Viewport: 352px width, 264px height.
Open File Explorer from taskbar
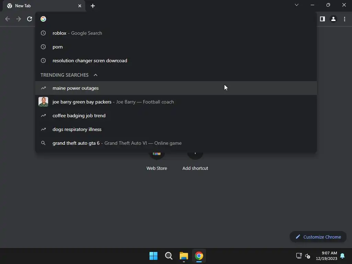[x=184, y=256]
